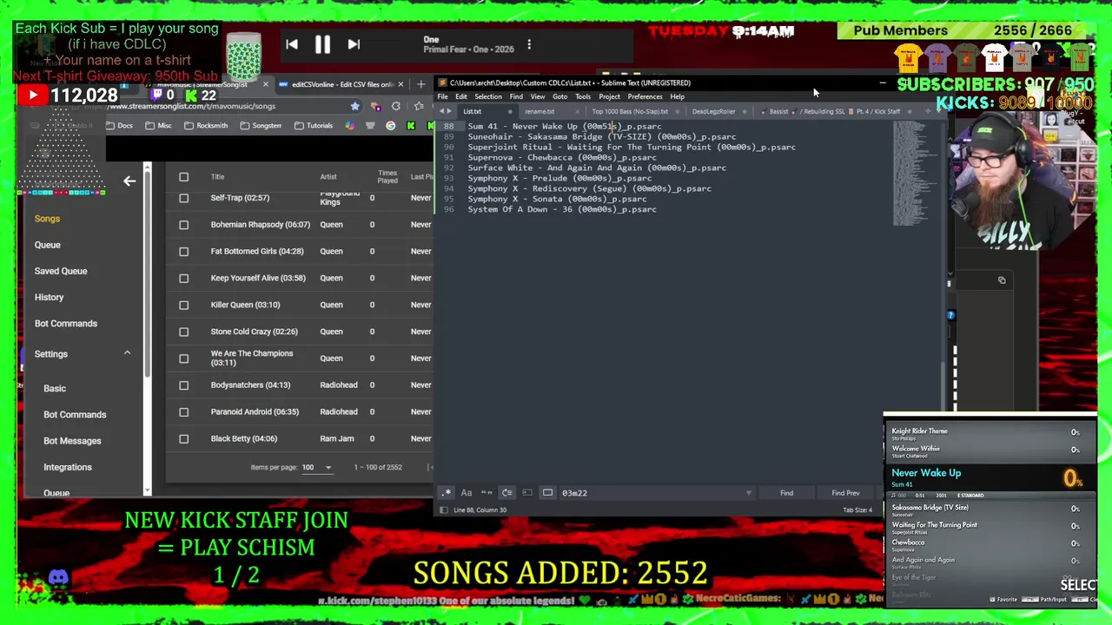Check the Paranoid Android song checkbox
Viewport: 1112px width, 625px height.
pos(183,412)
